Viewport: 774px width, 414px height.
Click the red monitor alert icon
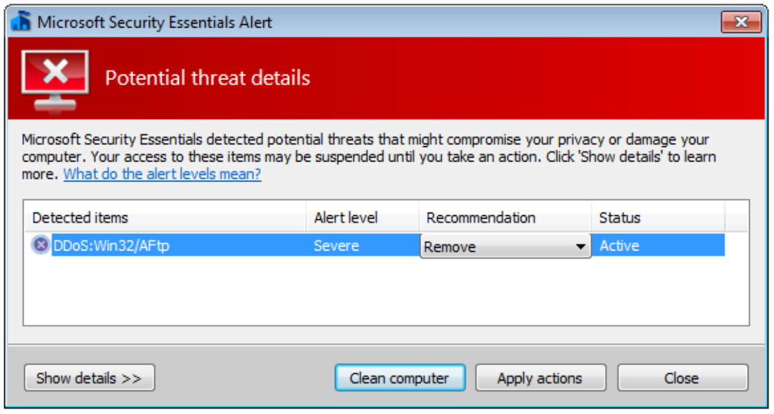[x=55, y=79]
